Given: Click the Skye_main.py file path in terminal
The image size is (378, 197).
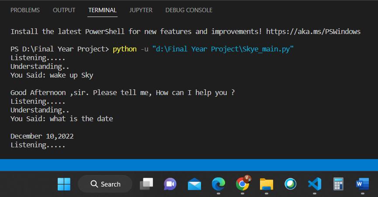Looking at the screenshot, I should click(x=223, y=49).
